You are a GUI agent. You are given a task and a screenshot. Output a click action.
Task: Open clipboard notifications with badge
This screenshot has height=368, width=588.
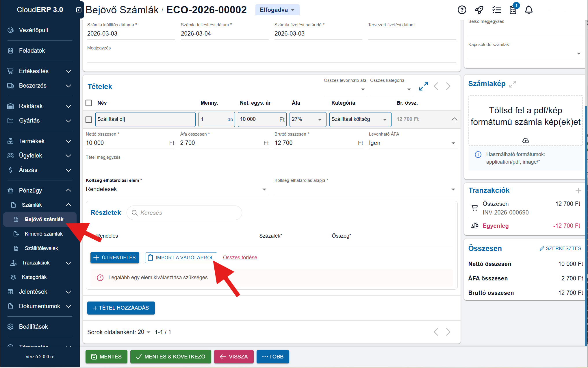coord(513,10)
